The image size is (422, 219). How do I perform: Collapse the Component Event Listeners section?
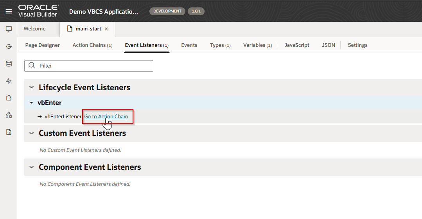32,167
